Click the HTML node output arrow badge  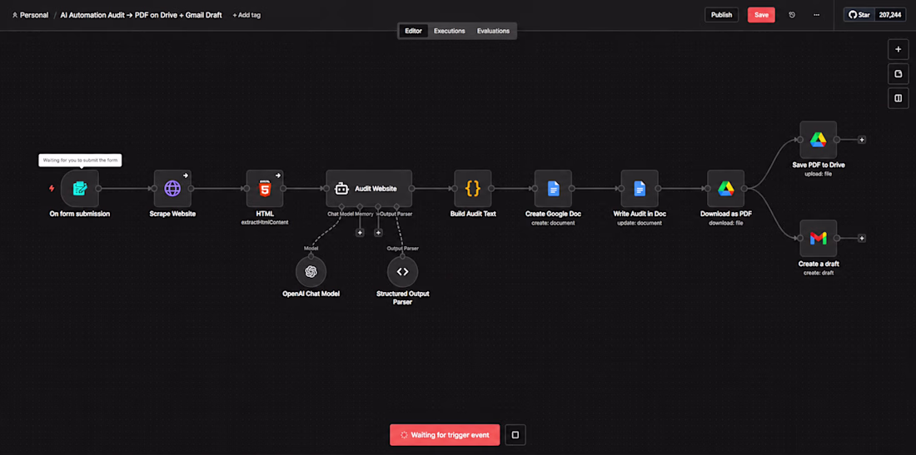pyautogui.click(x=277, y=175)
